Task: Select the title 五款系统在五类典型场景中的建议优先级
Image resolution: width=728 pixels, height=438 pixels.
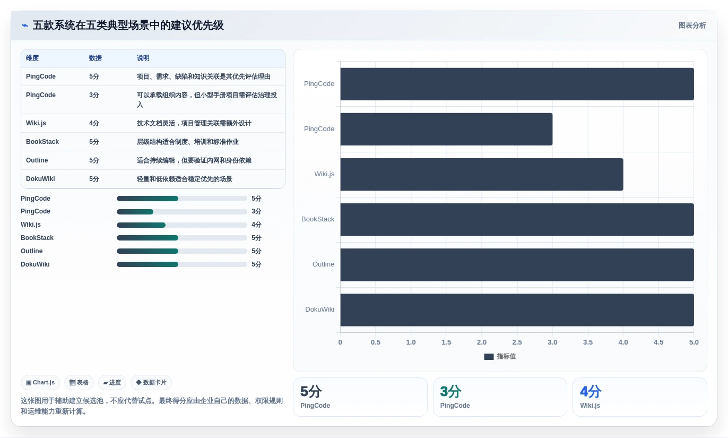Action: point(128,25)
